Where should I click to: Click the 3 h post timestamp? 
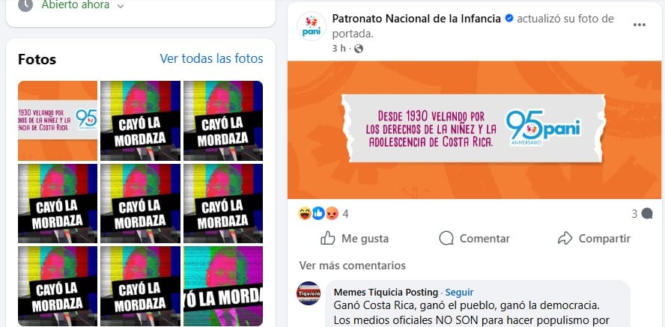pos(338,49)
